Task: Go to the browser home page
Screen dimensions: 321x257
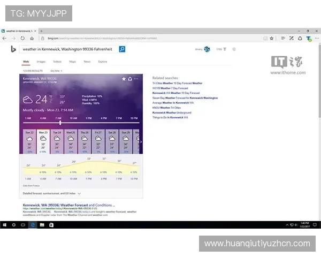Action: click(x=32, y=39)
